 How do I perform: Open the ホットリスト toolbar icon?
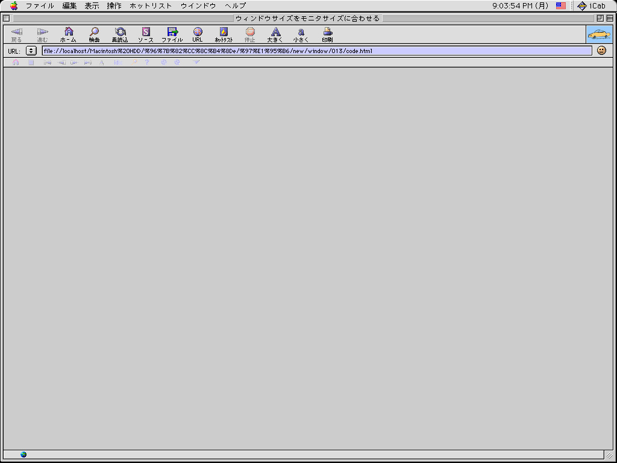224,34
